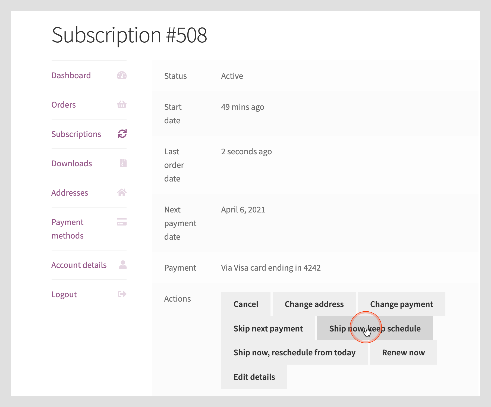Click the Orders basket icon
Screen dimensions: 491x407
pyautogui.click(x=122, y=105)
